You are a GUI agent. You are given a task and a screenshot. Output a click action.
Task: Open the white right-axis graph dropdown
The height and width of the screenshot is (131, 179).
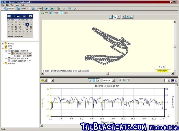point(169,80)
